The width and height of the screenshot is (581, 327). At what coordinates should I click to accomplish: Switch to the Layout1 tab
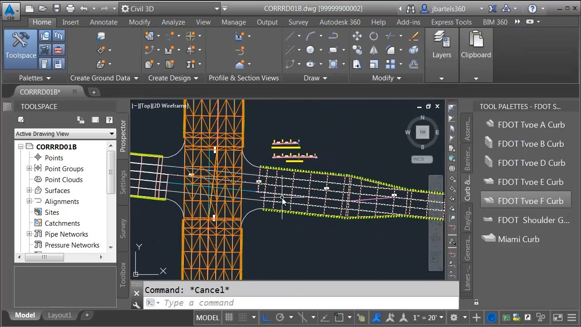click(x=60, y=315)
